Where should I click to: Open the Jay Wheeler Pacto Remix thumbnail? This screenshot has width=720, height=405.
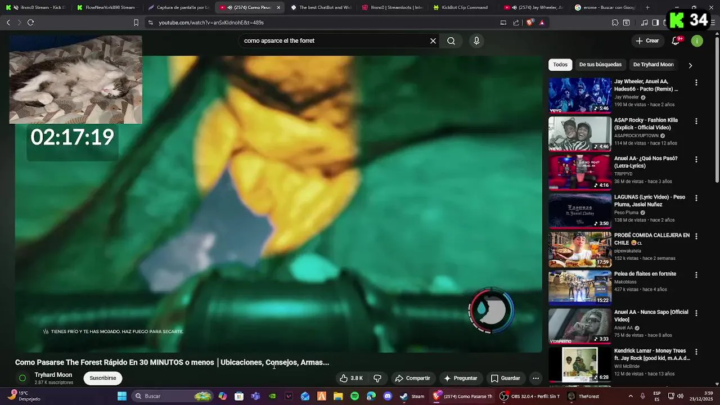(x=579, y=95)
